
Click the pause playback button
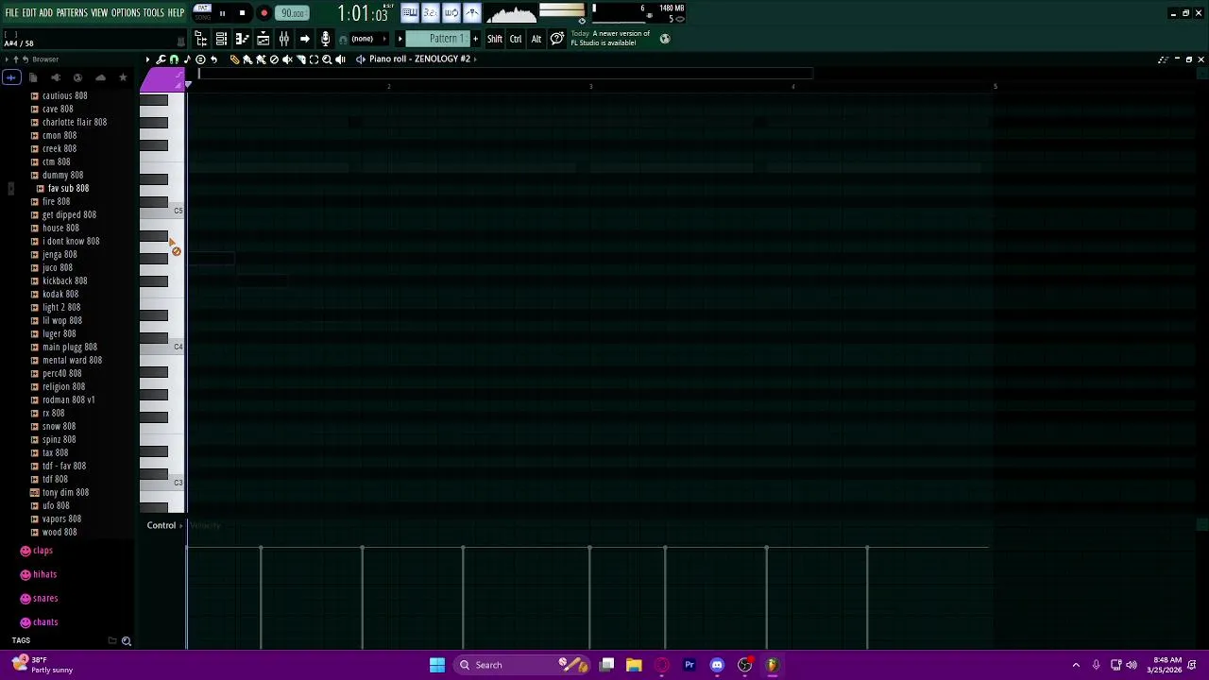click(x=222, y=13)
